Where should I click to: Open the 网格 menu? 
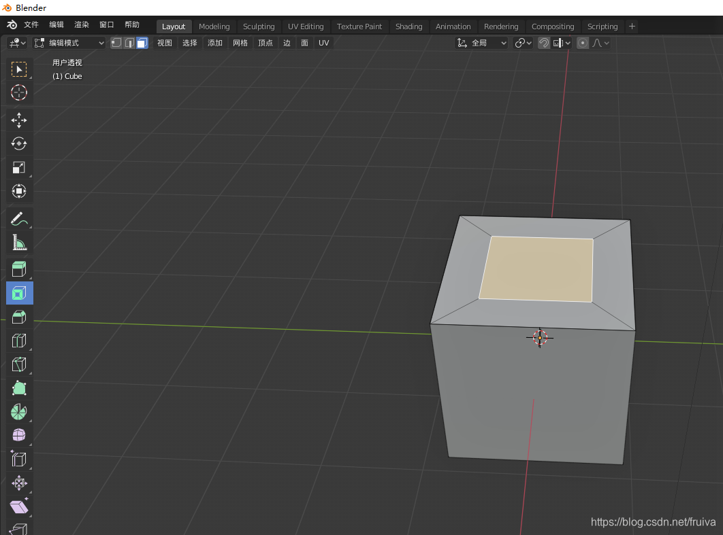(x=240, y=43)
